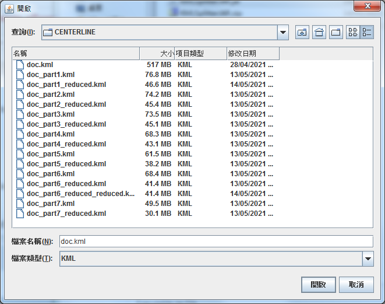Click the file name doc_part4_reduced.kml
This screenshot has height=304, width=385.
66,144
